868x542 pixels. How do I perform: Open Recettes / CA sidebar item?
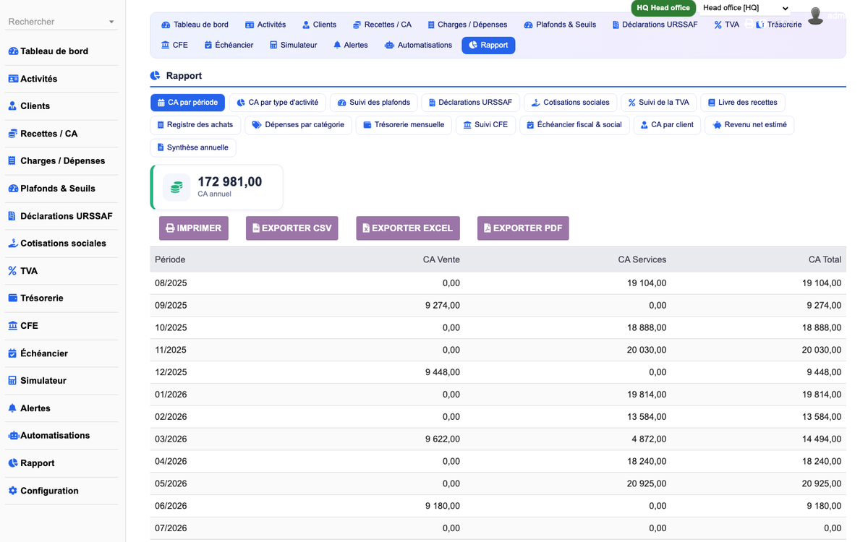coord(43,134)
